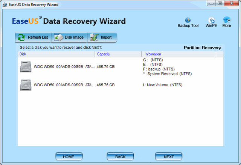Maximize the EaseUS window
241x165 pixels.
click(220, 3)
